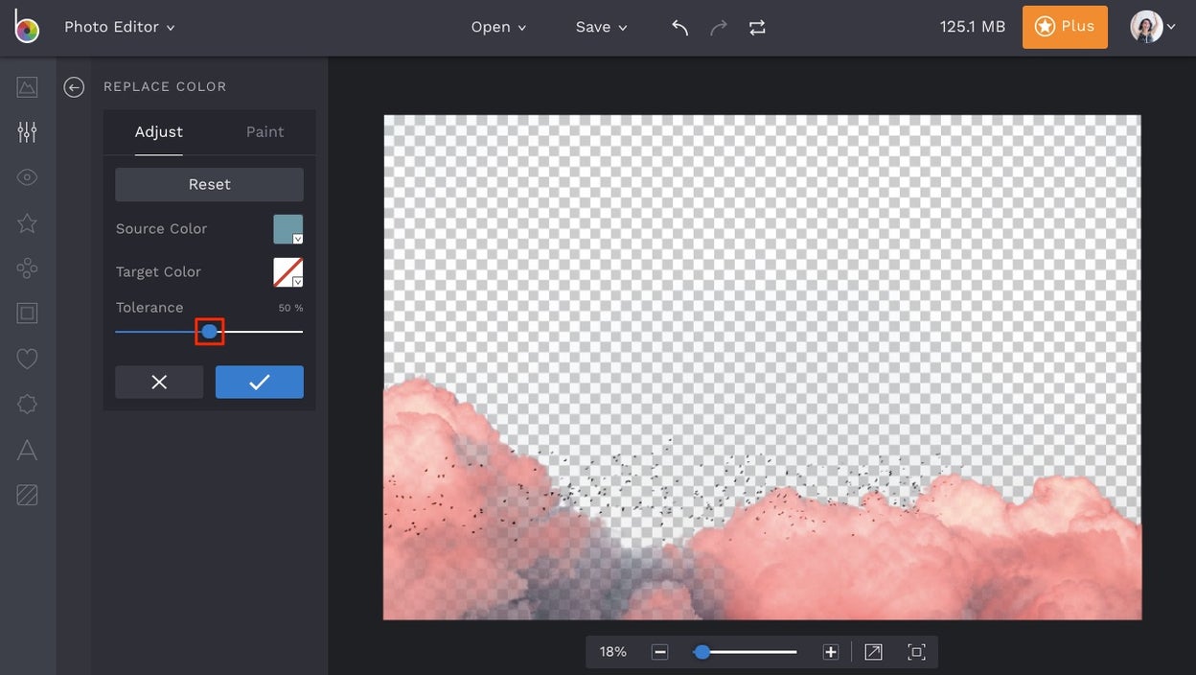
Task: Click the before-and-after compare icon
Action: coord(757,27)
